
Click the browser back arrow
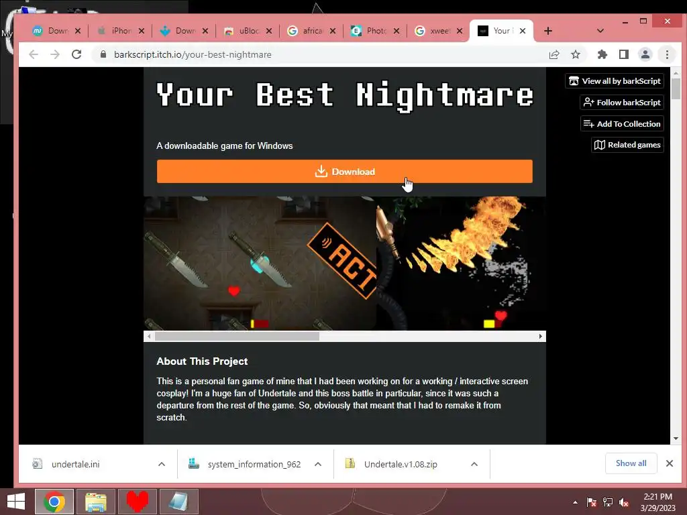coord(34,54)
